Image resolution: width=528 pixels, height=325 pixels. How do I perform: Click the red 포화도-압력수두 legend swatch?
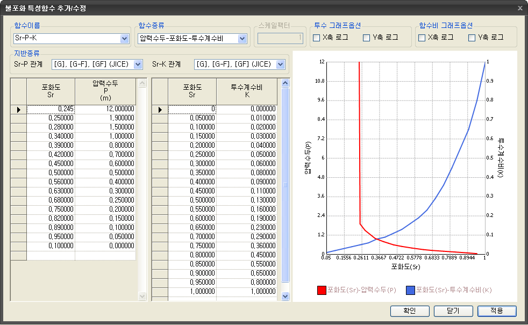[x=322, y=290]
